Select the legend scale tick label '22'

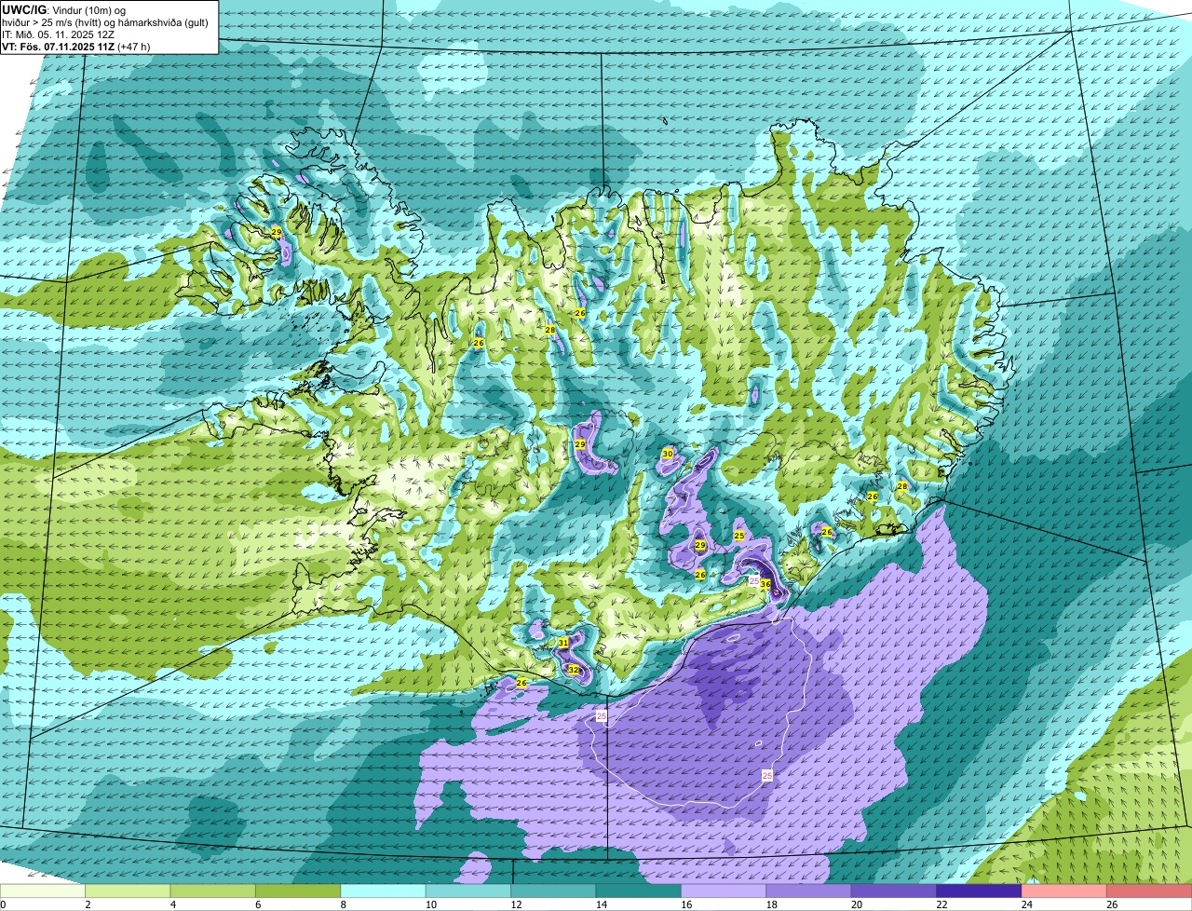coord(940,904)
